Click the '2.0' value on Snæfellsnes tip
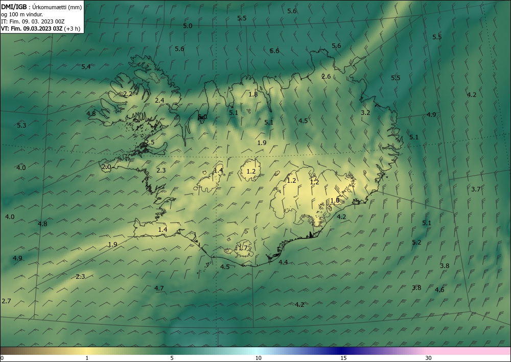The height and width of the screenshot is (362, 511). point(106,167)
